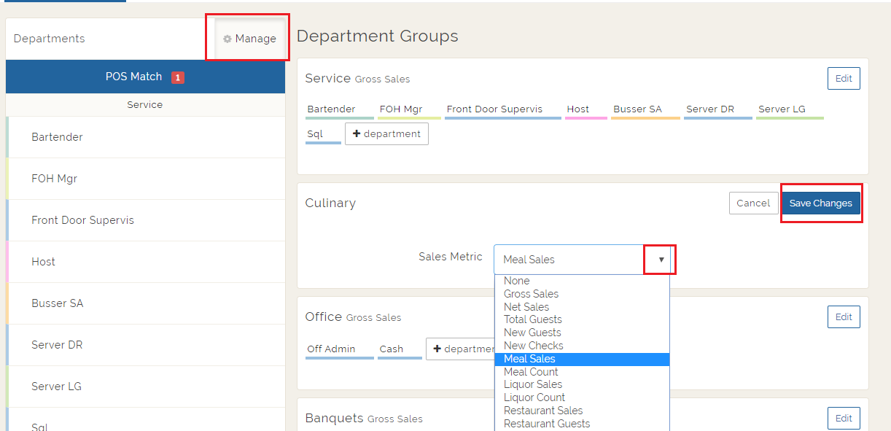Pick Liquor Sales from the options
This screenshot has height=431, width=891.
533,384
